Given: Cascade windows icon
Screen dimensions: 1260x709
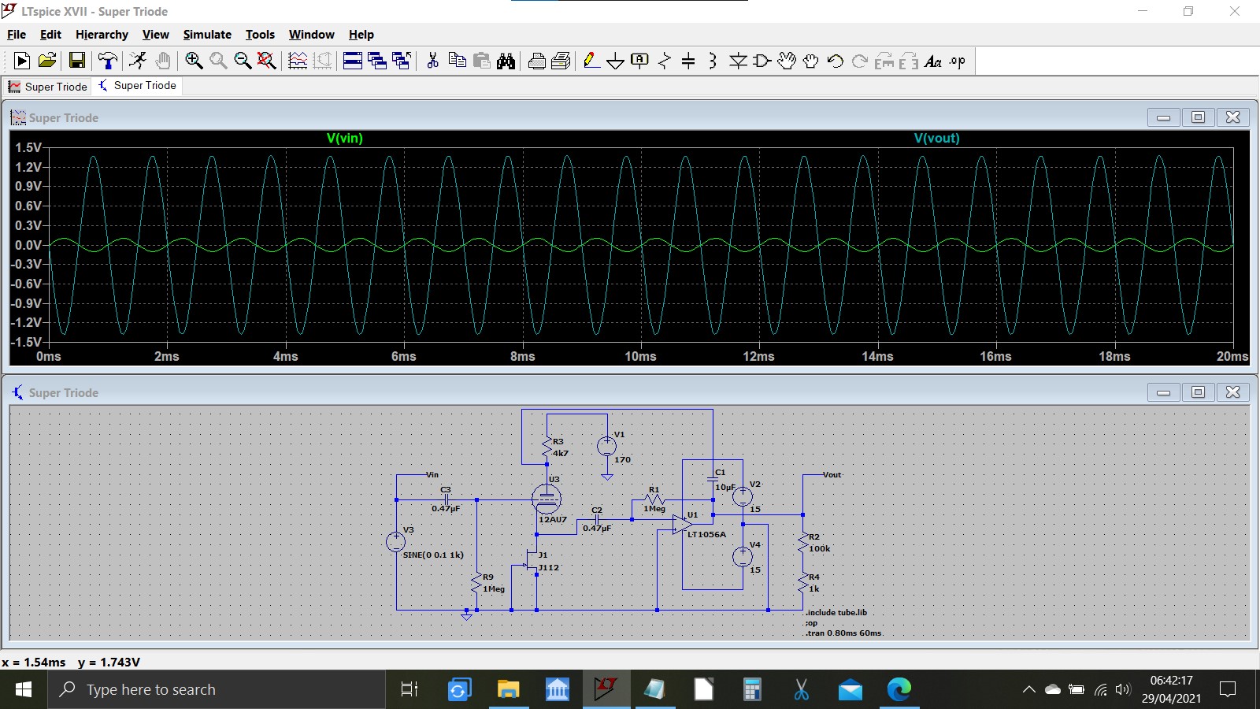Looking at the screenshot, I should click(377, 61).
